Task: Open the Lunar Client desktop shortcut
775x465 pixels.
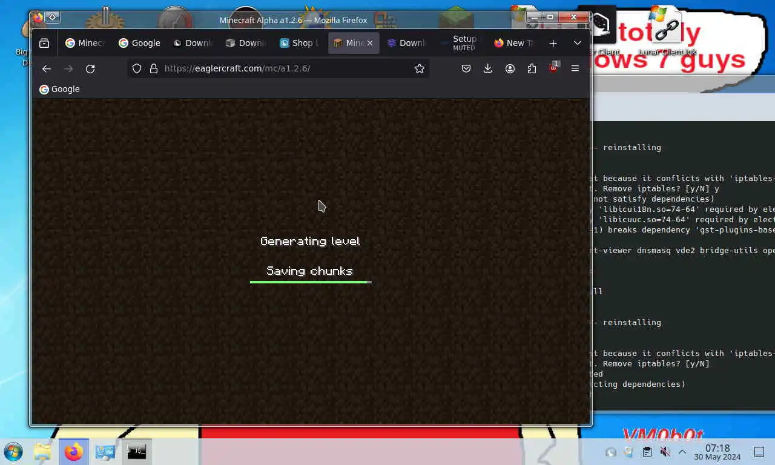Action: coord(666,30)
